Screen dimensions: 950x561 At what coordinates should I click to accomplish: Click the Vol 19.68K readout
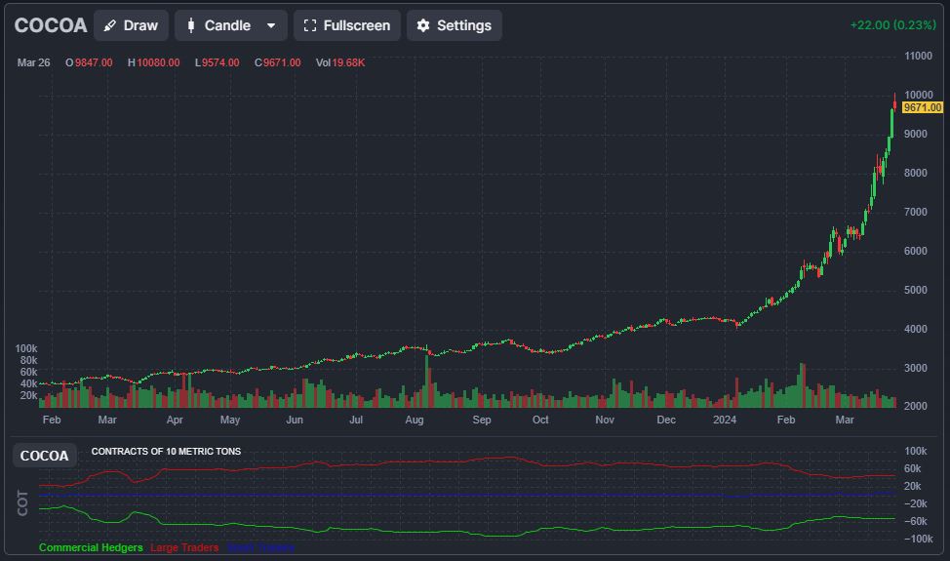(x=340, y=62)
